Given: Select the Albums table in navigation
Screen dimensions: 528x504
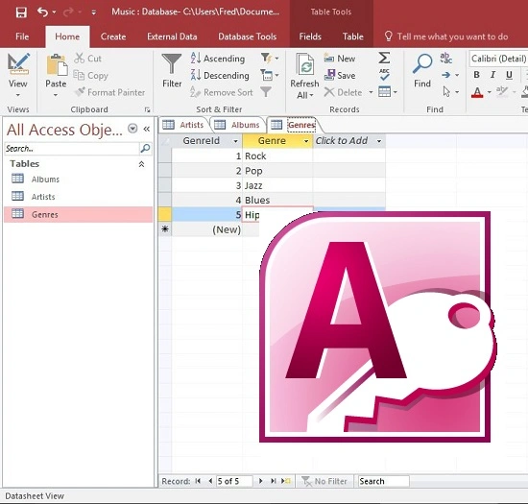Looking at the screenshot, I should (x=78, y=180).
